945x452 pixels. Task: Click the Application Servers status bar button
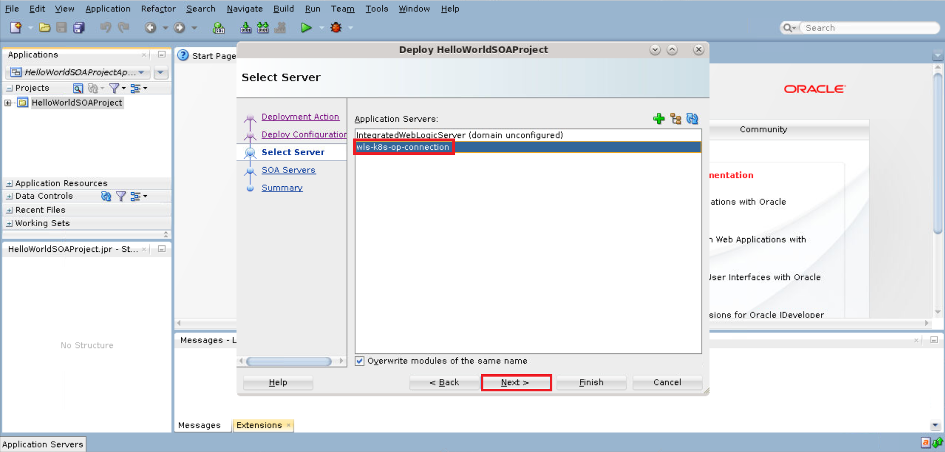(43, 444)
